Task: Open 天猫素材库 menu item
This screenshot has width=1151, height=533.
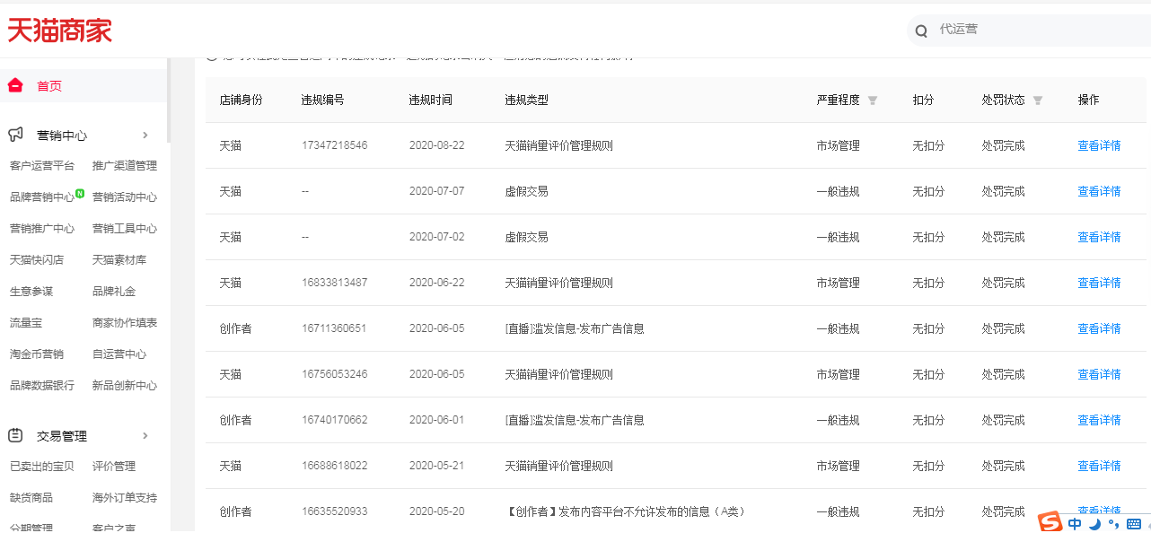Action: (x=119, y=260)
